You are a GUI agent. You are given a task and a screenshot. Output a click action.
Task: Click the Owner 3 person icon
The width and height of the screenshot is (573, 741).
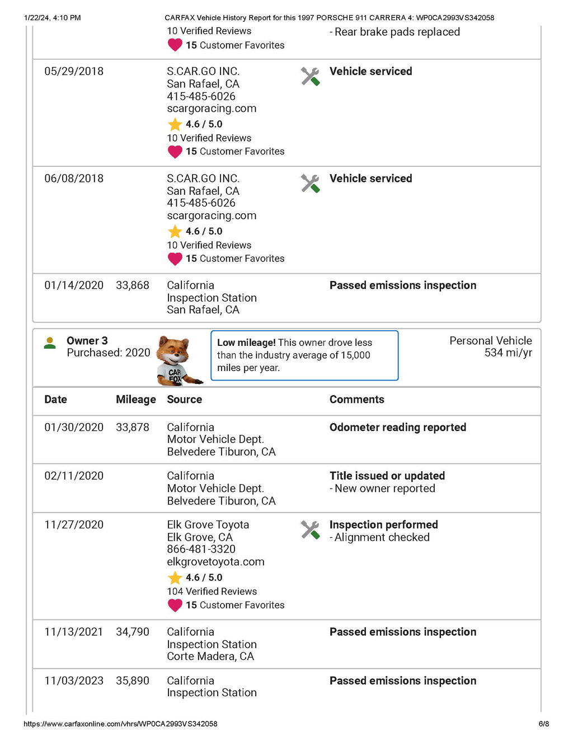50,343
